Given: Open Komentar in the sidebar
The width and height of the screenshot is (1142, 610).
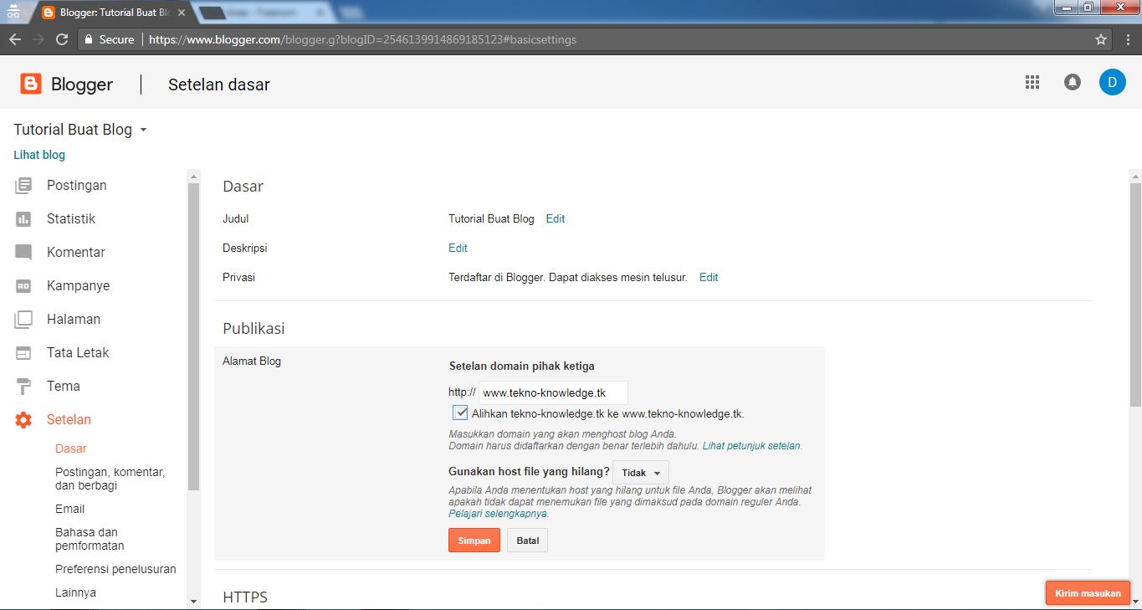Looking at the screenshot, I should pos(76,252).
